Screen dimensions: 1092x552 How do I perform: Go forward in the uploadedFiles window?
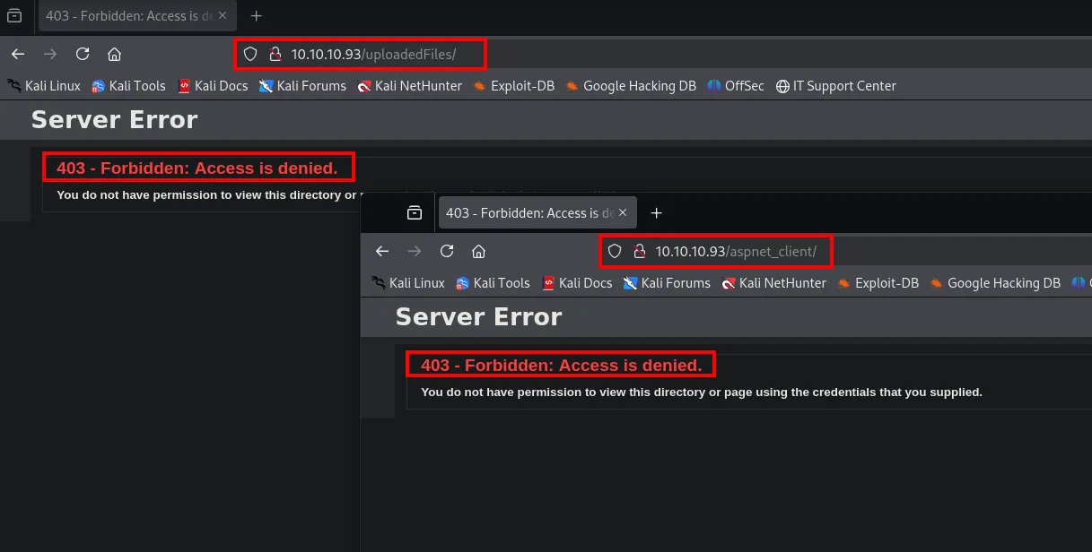tap(50, 54)
